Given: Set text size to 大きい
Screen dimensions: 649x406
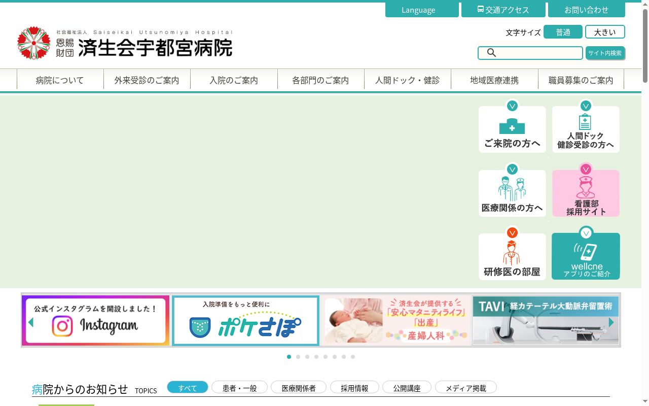Looking at the screenshot, I should point(605,32).
